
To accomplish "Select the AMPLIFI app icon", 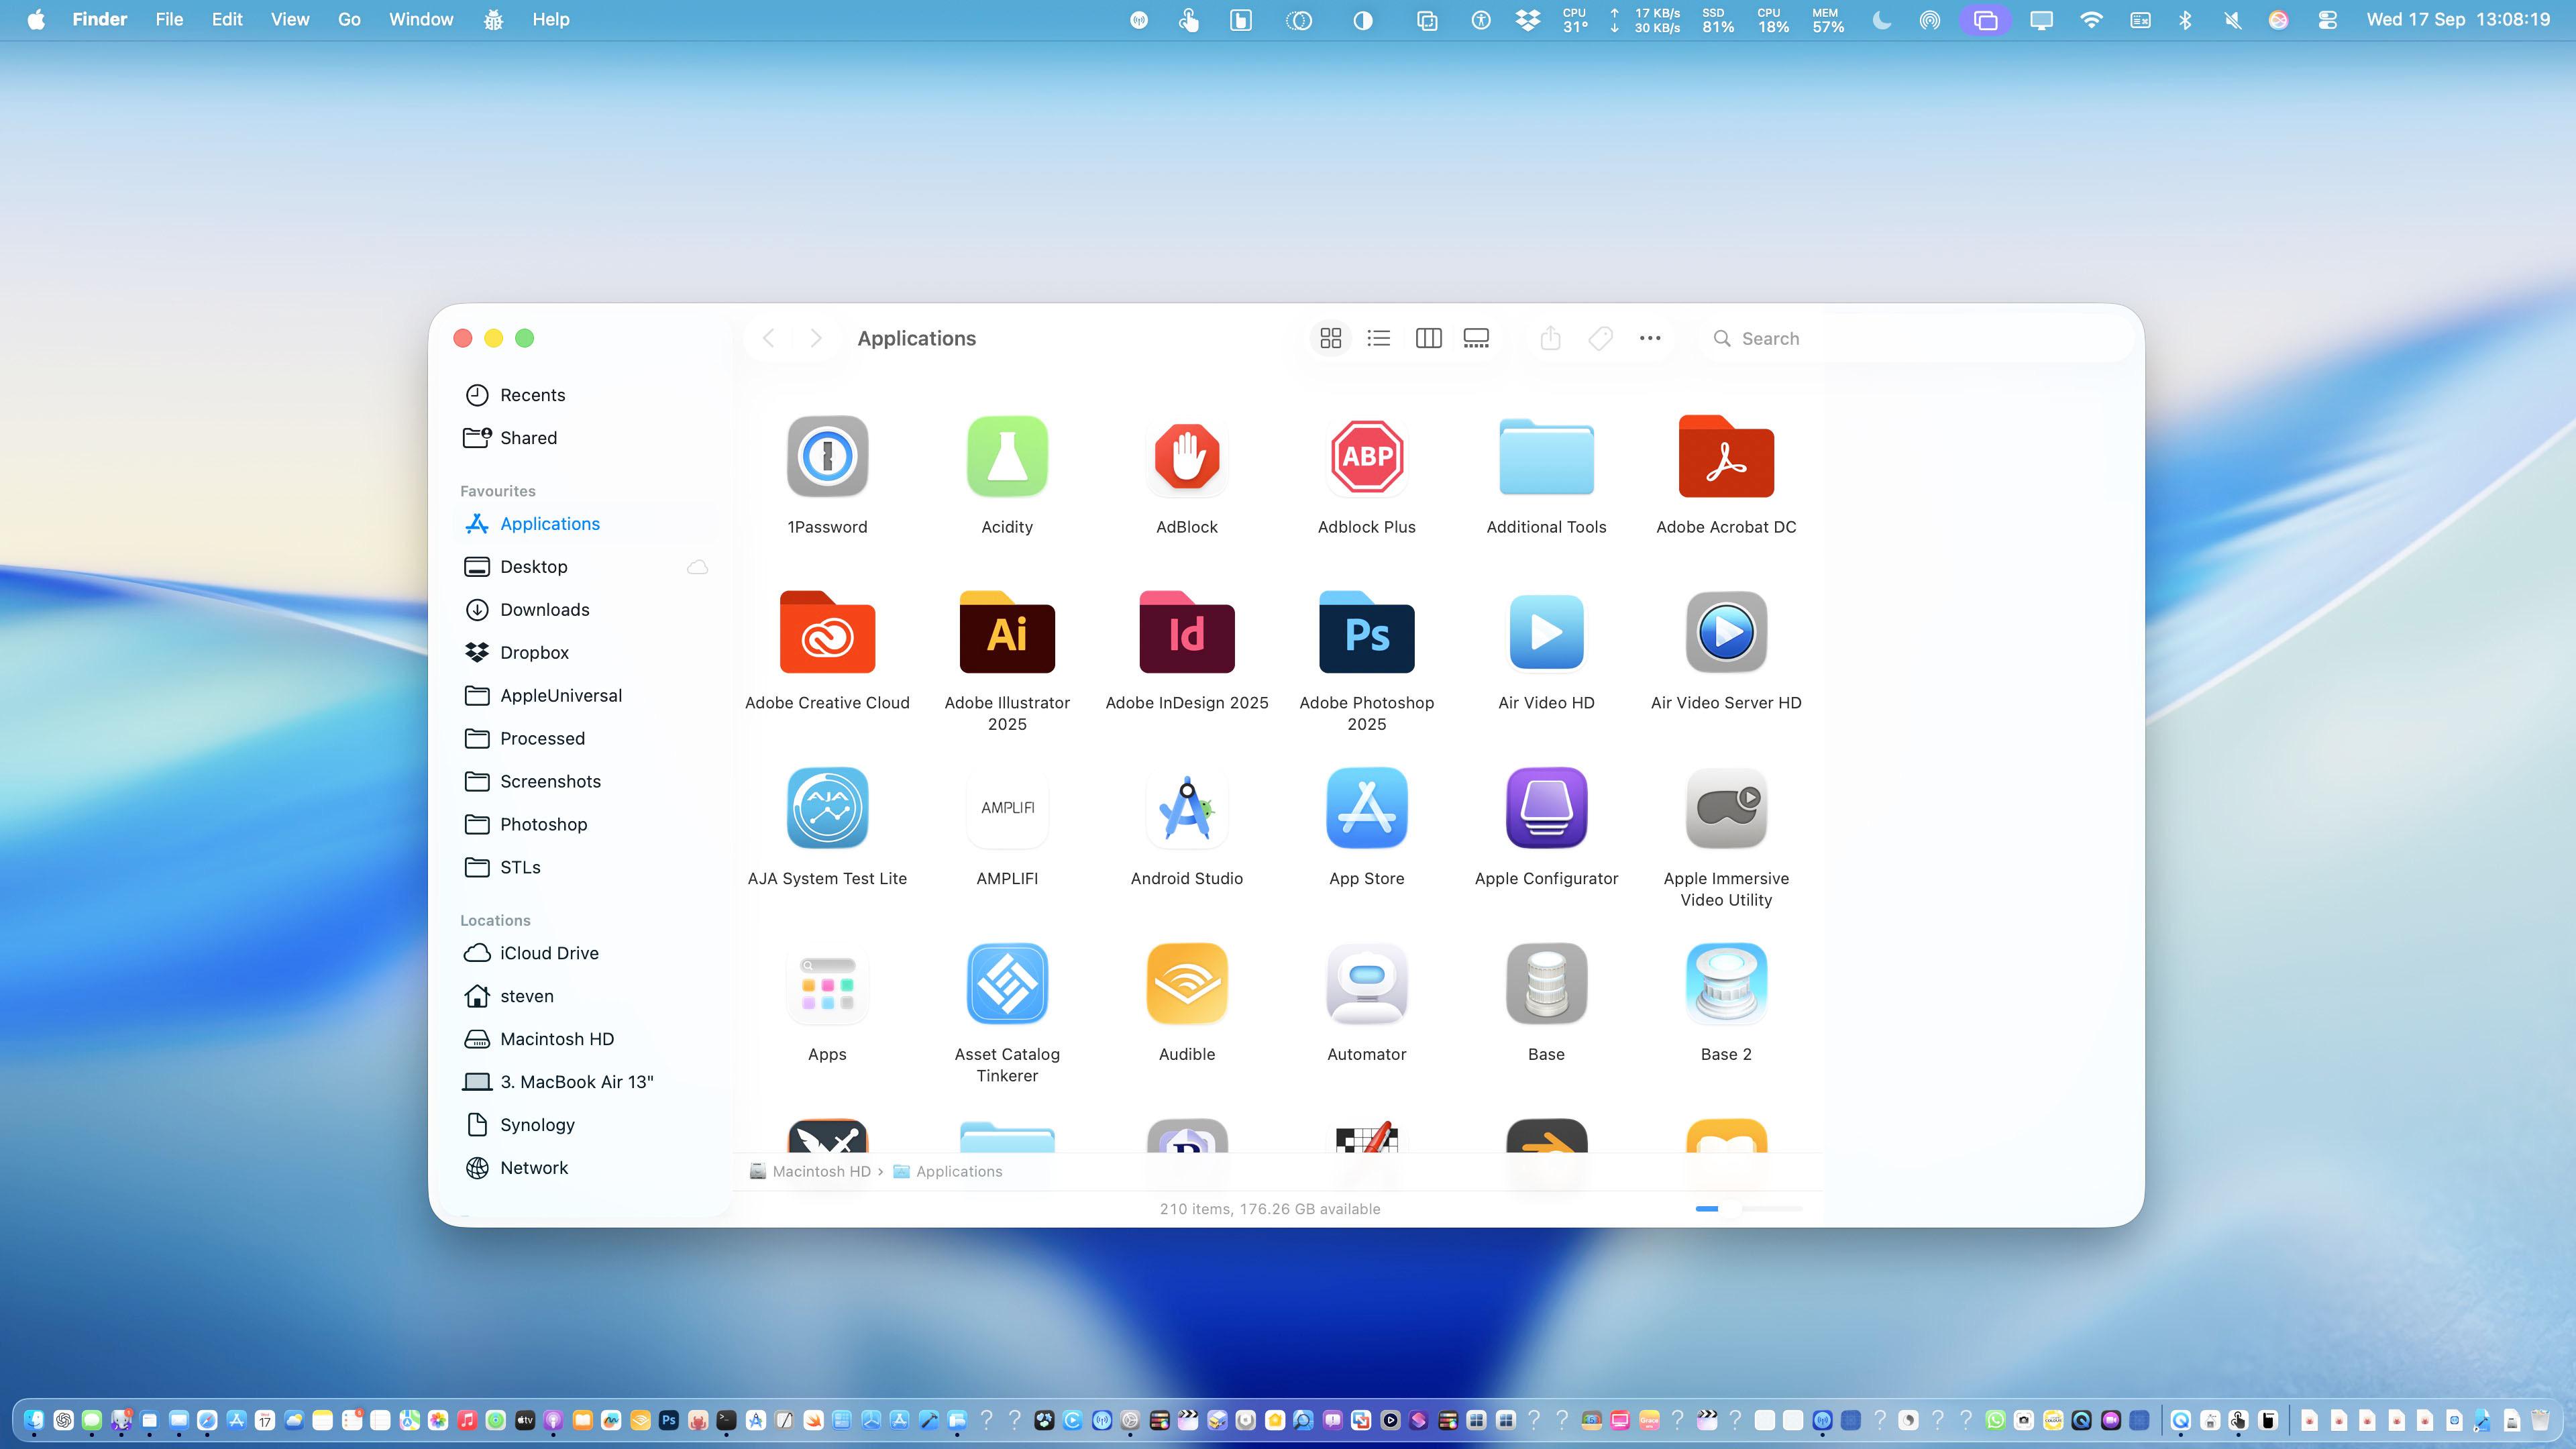I will (1007, 808).
